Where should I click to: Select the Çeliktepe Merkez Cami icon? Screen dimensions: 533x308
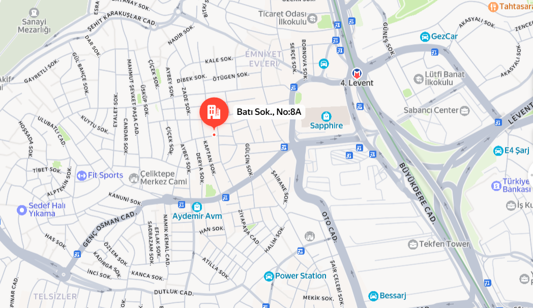[134, 177]
